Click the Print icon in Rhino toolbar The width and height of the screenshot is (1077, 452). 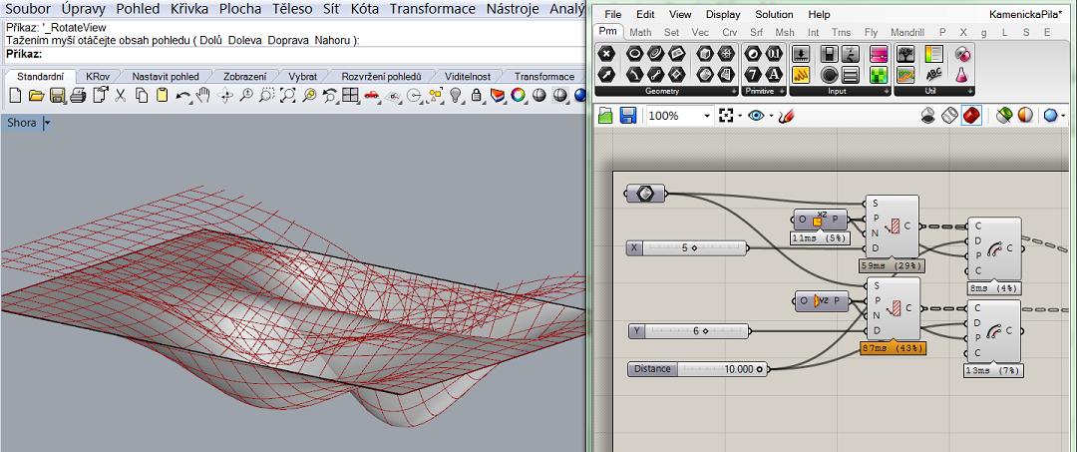coord(79,96)
